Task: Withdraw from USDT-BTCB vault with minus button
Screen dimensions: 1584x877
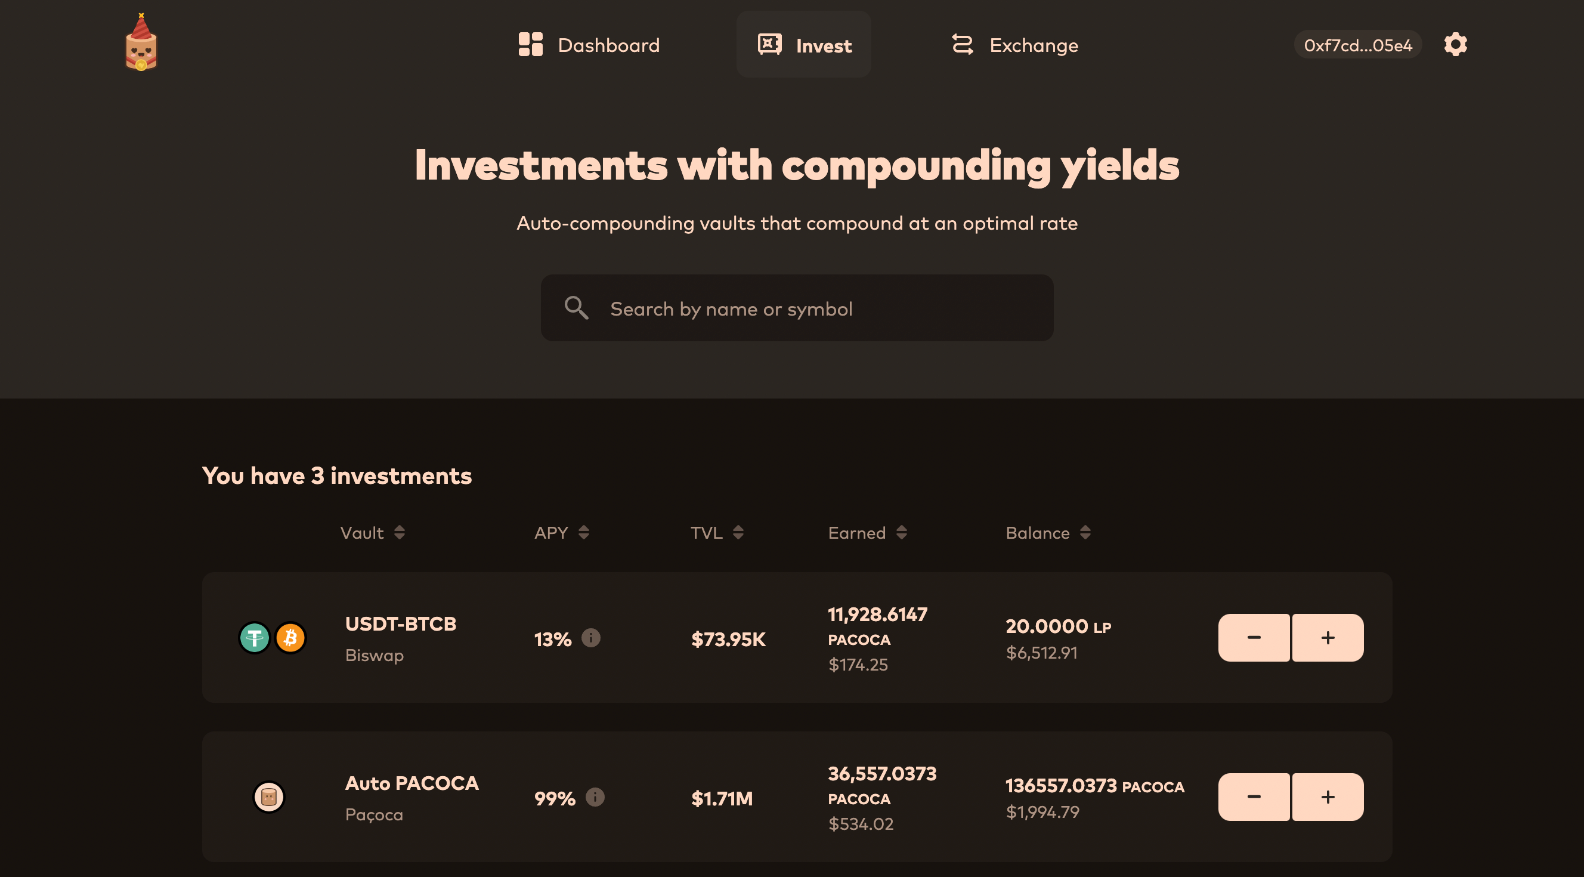Action: (1254, 638)
